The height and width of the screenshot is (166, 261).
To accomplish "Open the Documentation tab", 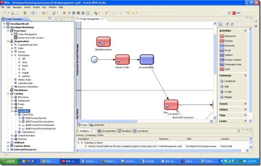I will click(107, 131).
